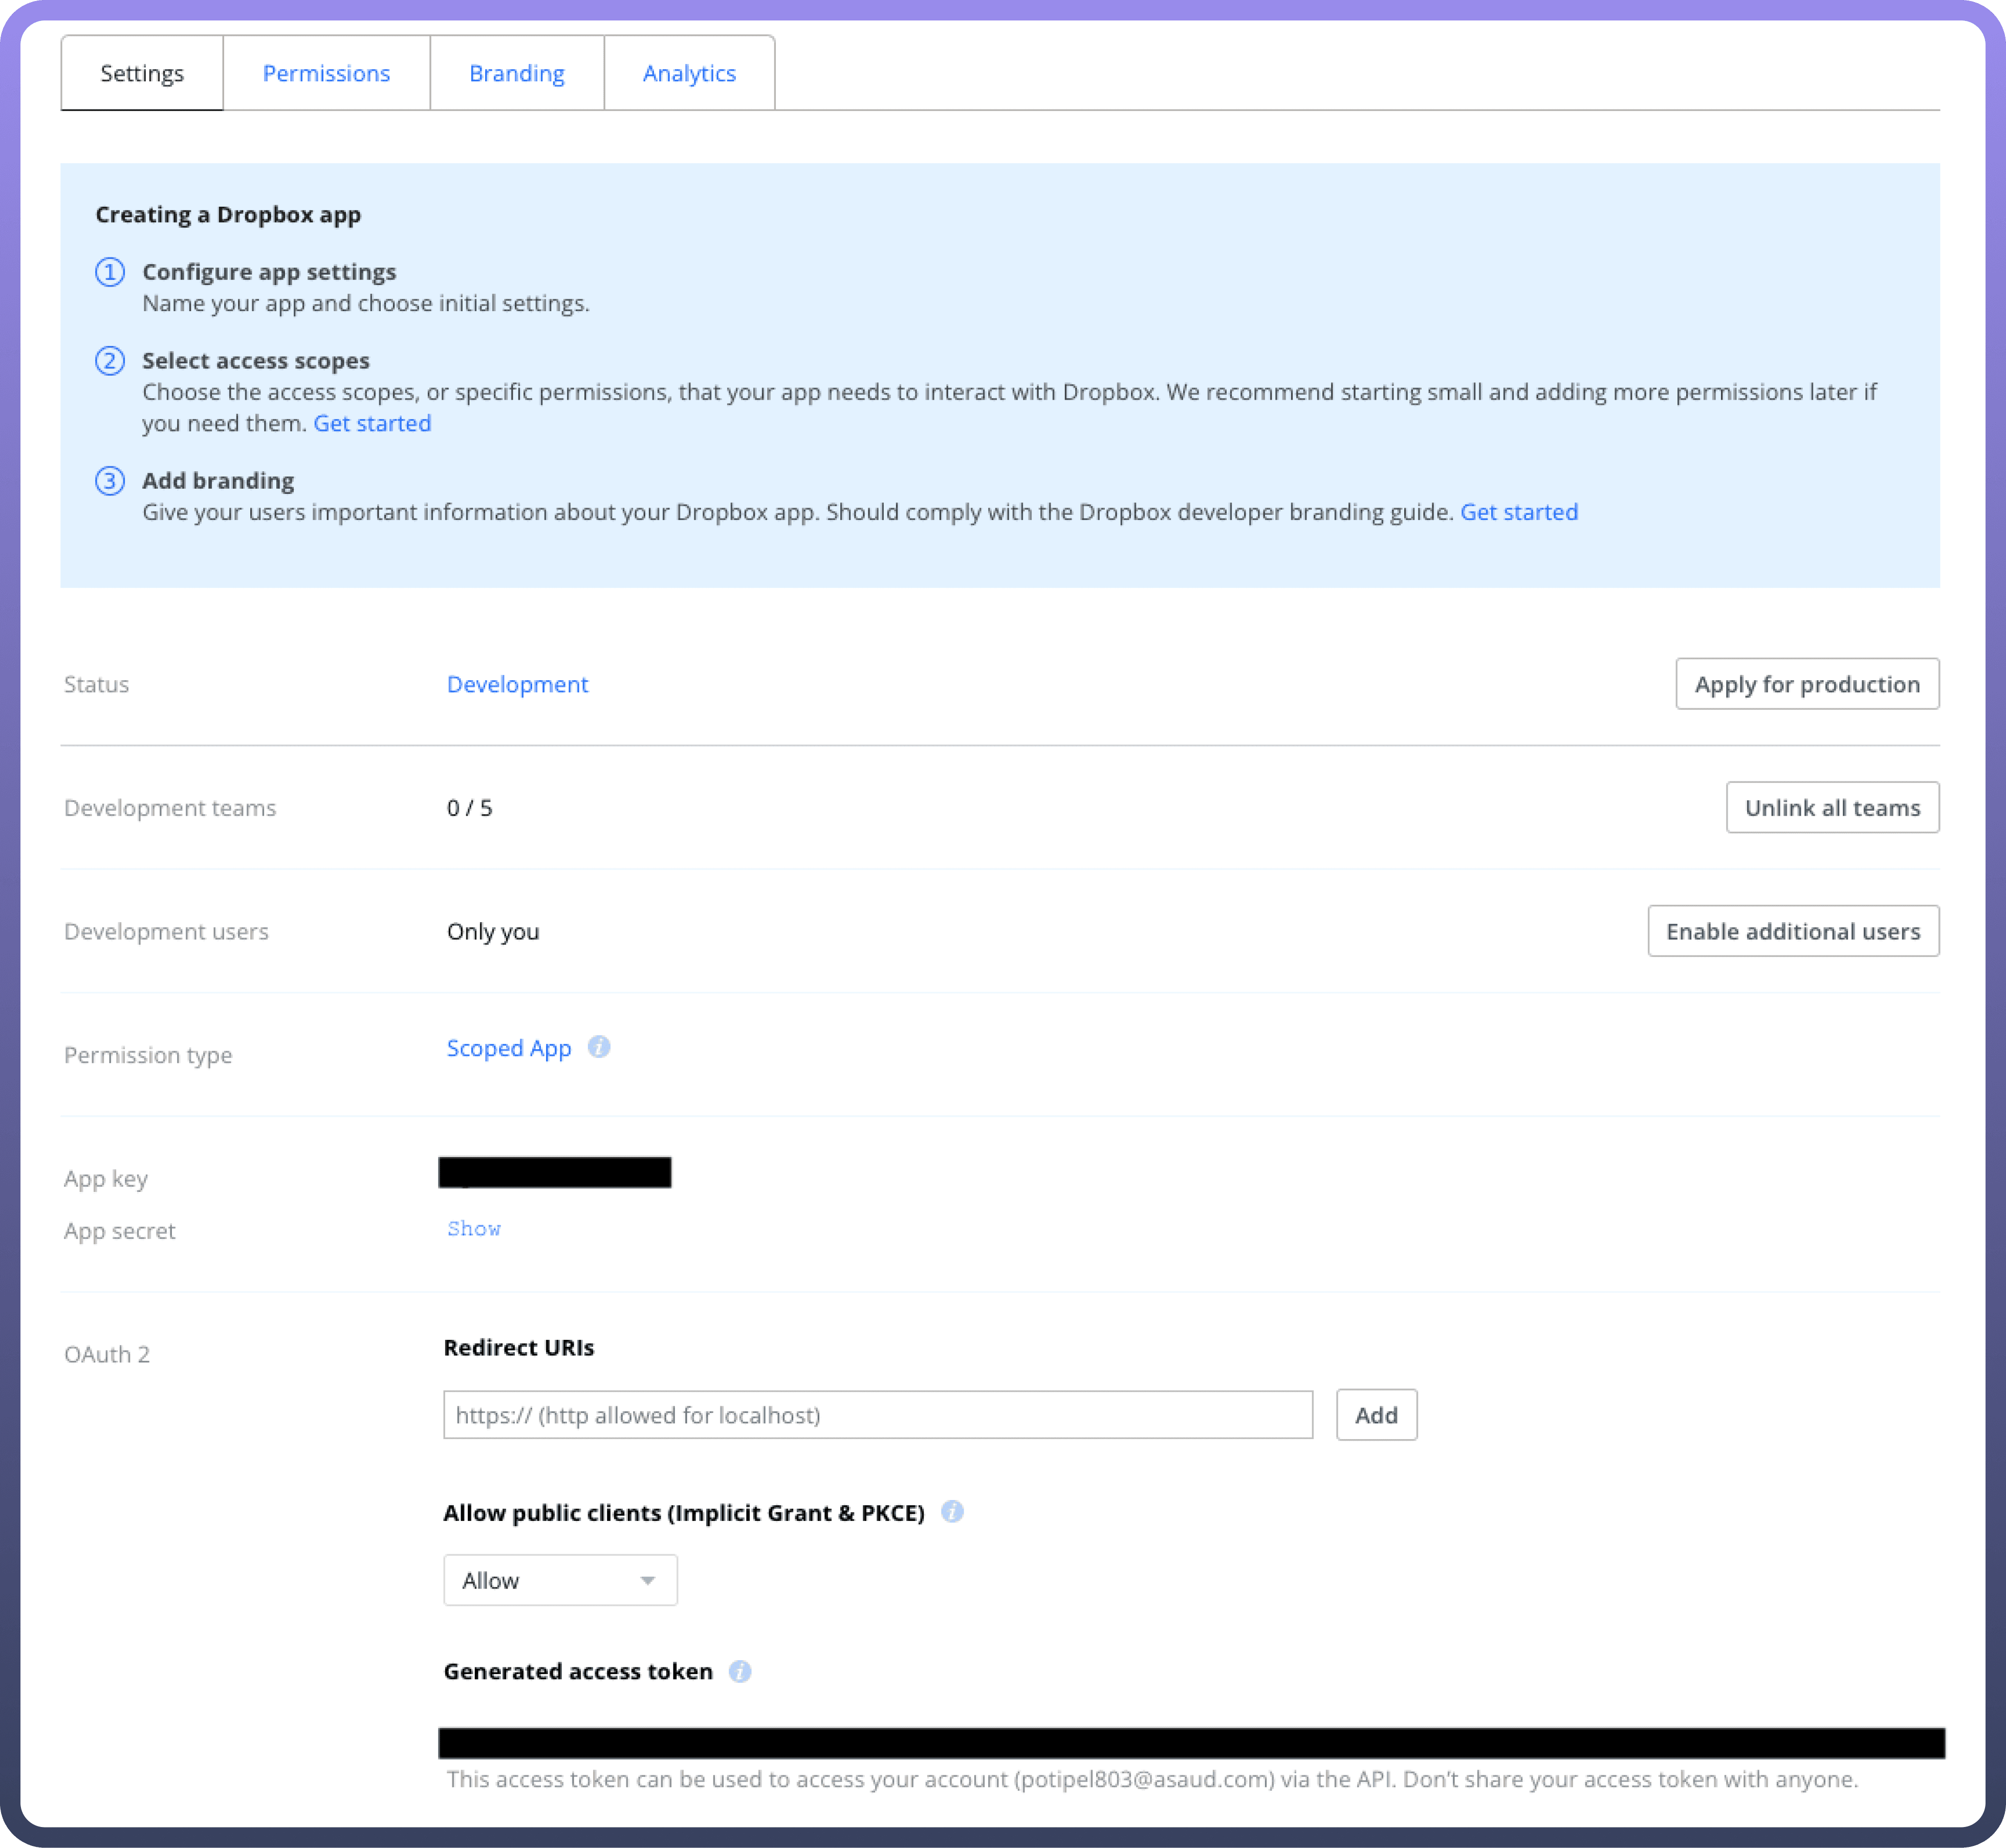
Task: Select the Settings tab
Action: (142, 73)
